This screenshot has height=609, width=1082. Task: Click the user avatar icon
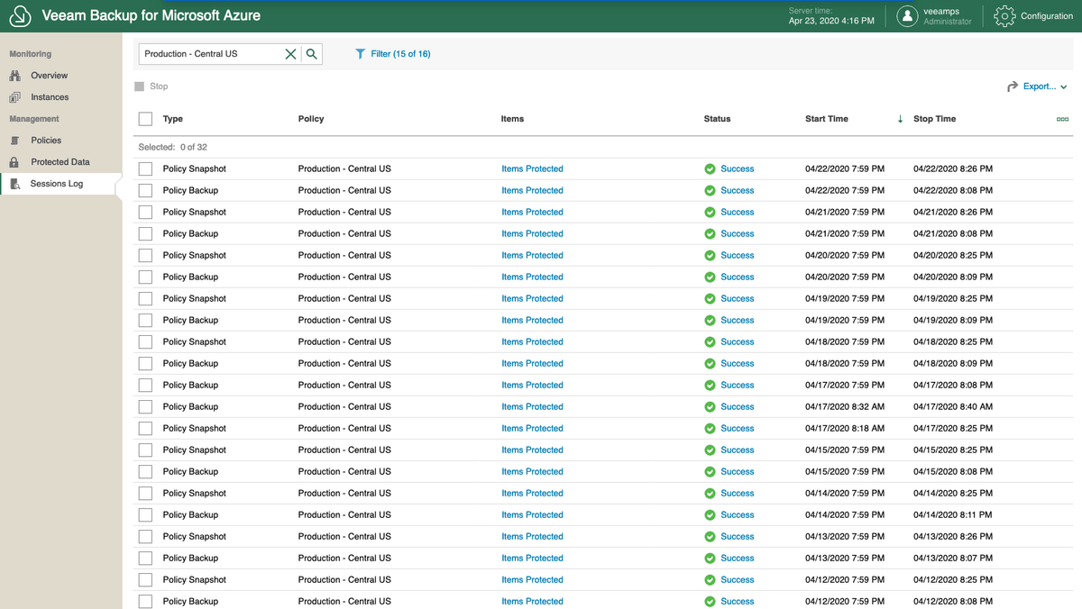[x=907, y=16]
